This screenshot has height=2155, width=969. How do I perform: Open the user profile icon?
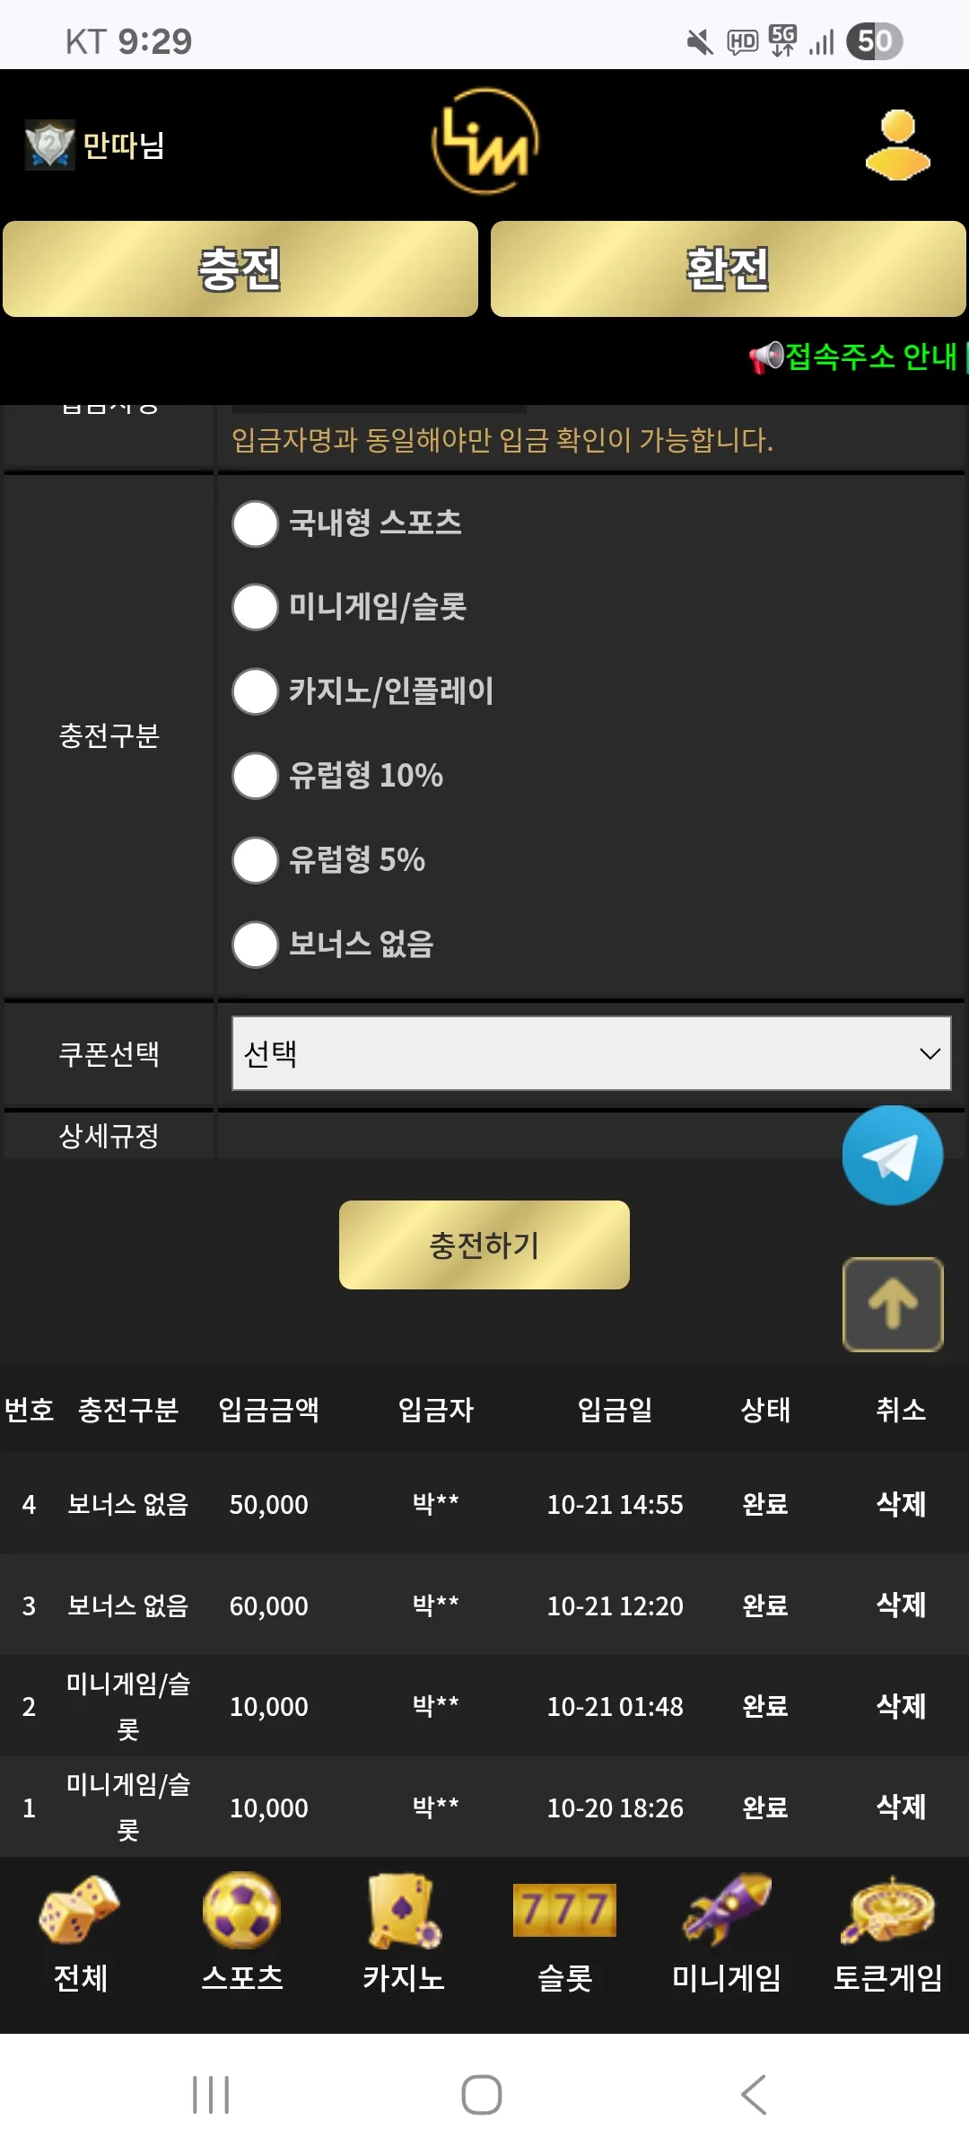pos(897,145)
